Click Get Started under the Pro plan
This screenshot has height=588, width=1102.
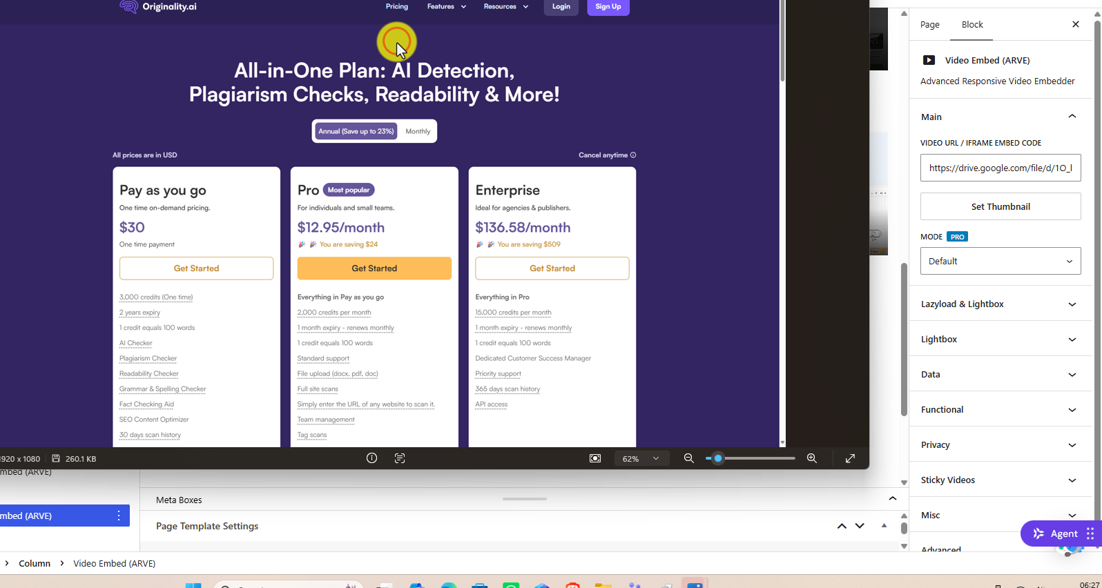point(374,268)
